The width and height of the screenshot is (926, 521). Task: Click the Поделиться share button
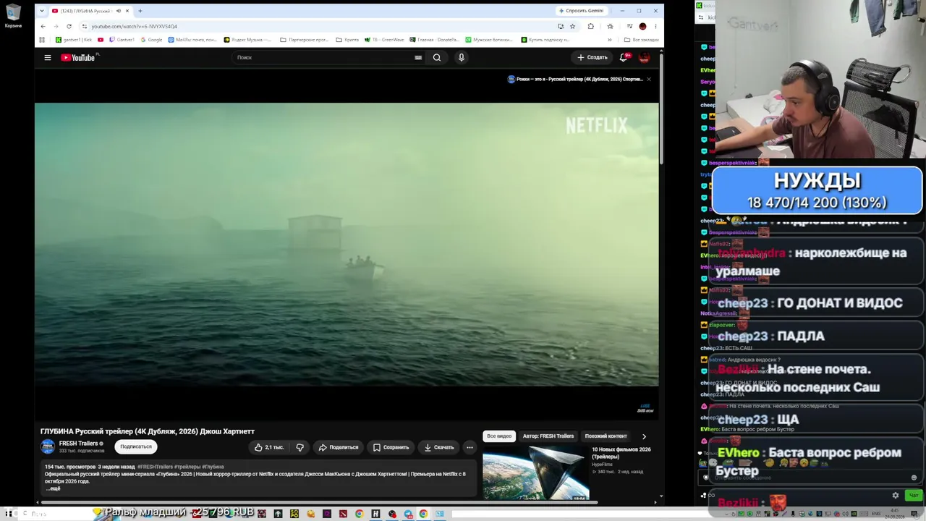coord(338,447)
